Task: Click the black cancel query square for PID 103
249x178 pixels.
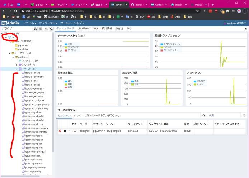Action: tap(65, 131)
